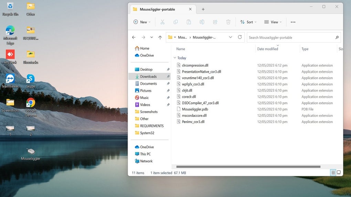This screenshot has height=197, width=351.
Task: Expand address bar history dropdown
Action: pos(230,37)
